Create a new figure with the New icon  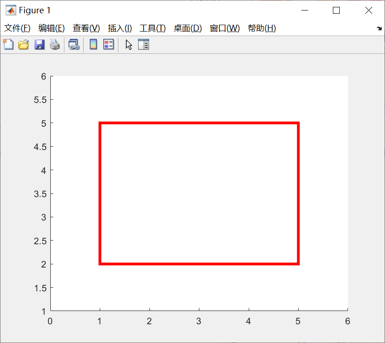click(8, 44)
